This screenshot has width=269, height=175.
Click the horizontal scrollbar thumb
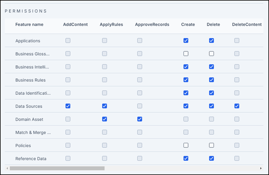coord(57,168)
